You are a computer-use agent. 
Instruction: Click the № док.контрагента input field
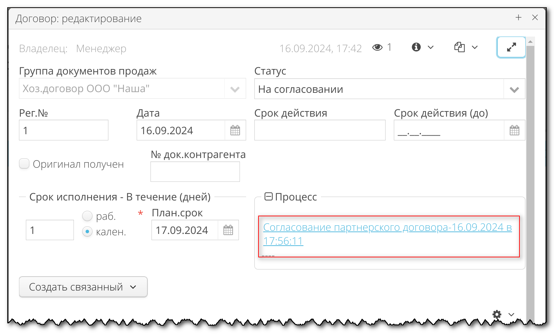pos(195,172)
